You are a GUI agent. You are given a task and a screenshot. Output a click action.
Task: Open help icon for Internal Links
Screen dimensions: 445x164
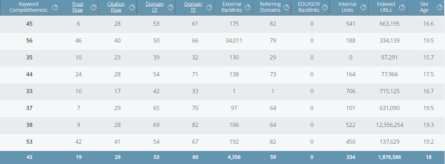(x=363, y=7)
